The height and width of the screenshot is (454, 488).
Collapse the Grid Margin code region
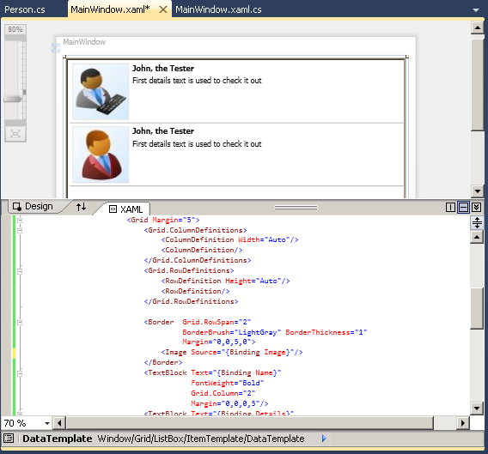tap(20, 221)
